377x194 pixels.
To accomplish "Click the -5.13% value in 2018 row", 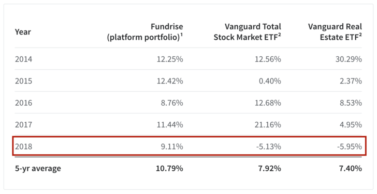I will click(269, 147).
